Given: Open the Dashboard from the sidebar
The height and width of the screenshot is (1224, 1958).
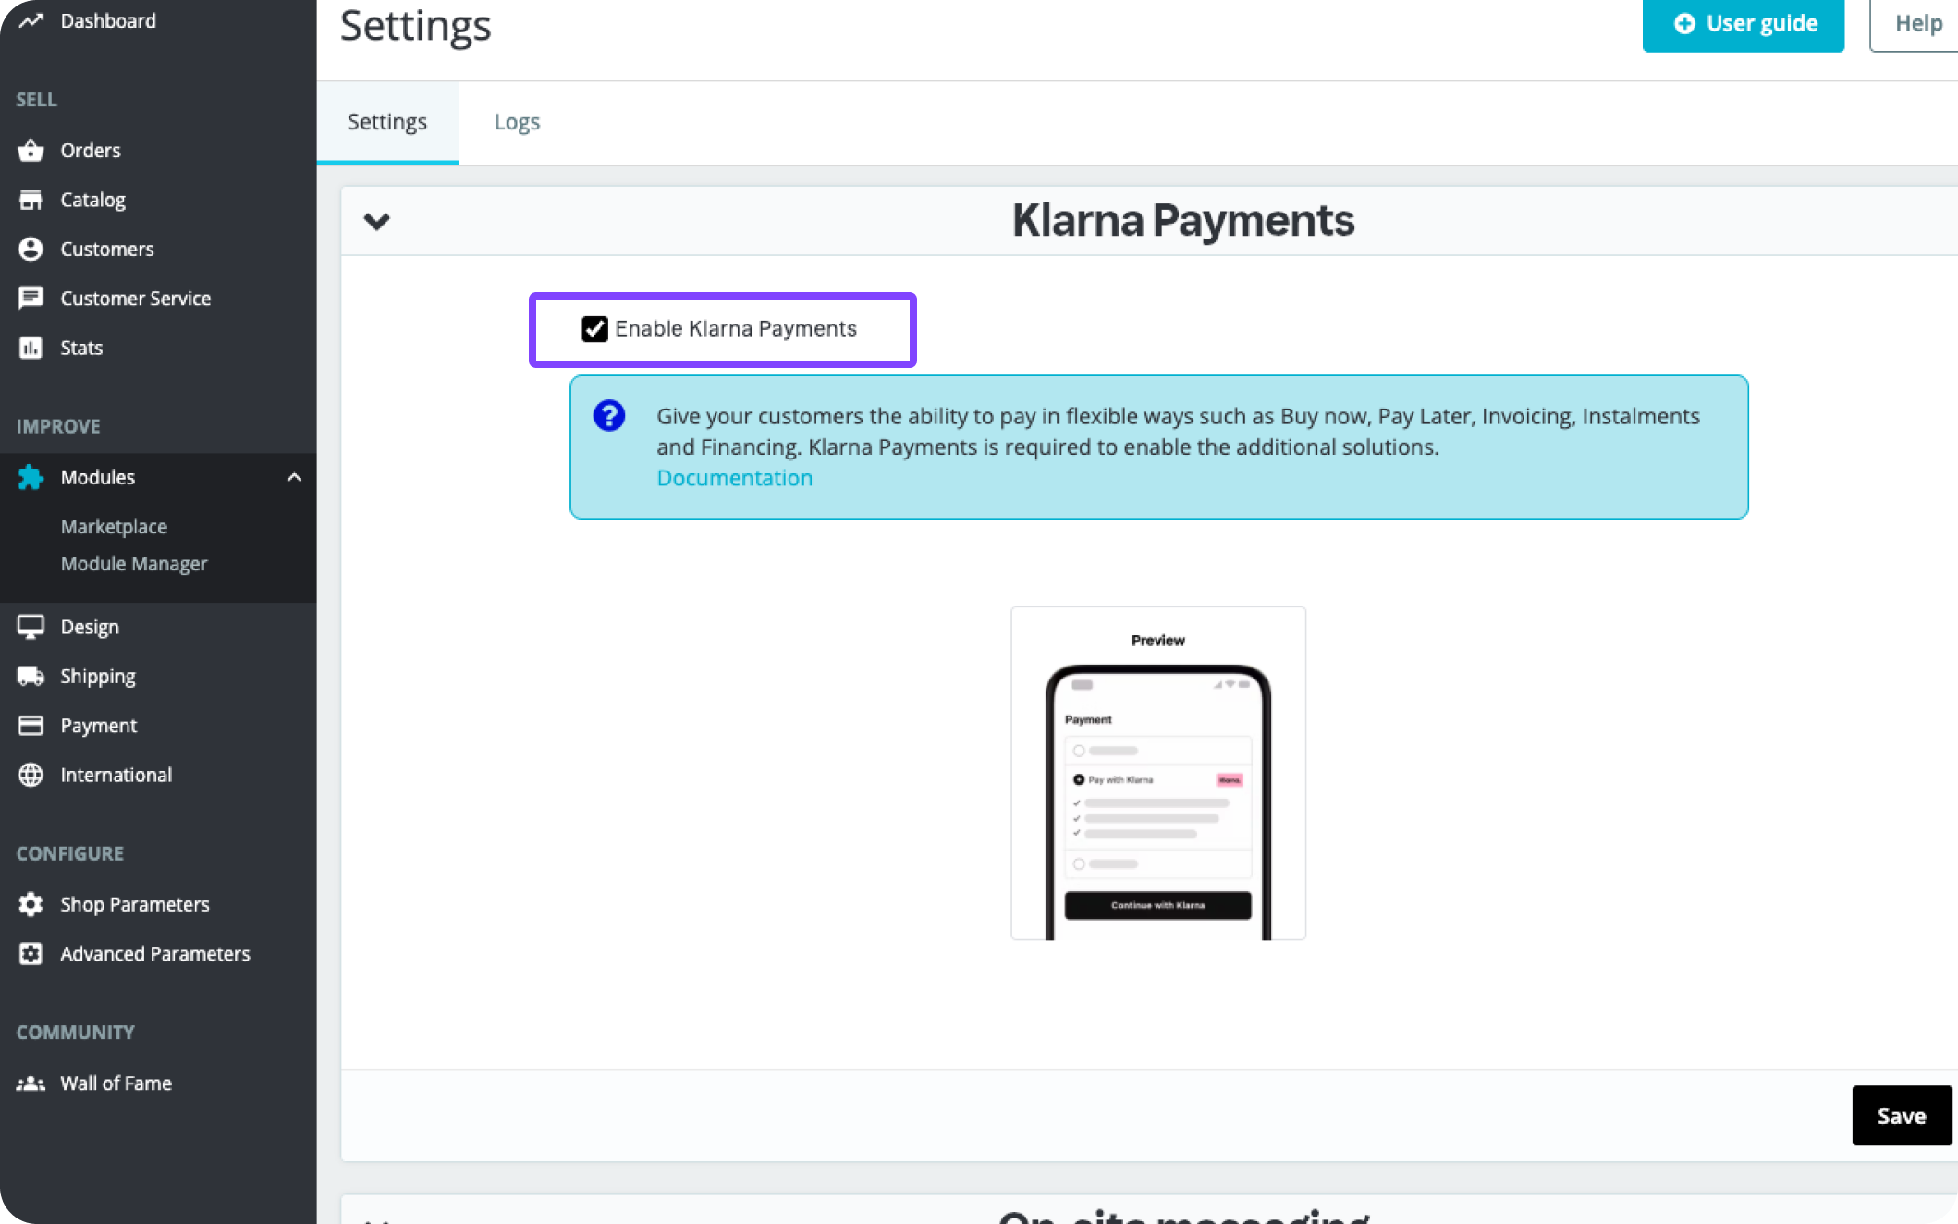Looking at the screenshot, I should 31,19.
